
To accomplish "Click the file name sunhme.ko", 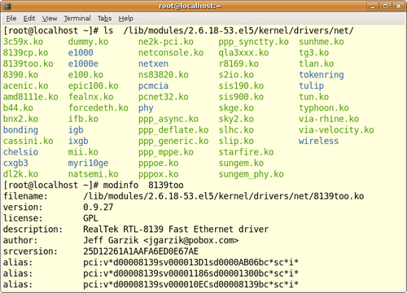I will [322, 42].
